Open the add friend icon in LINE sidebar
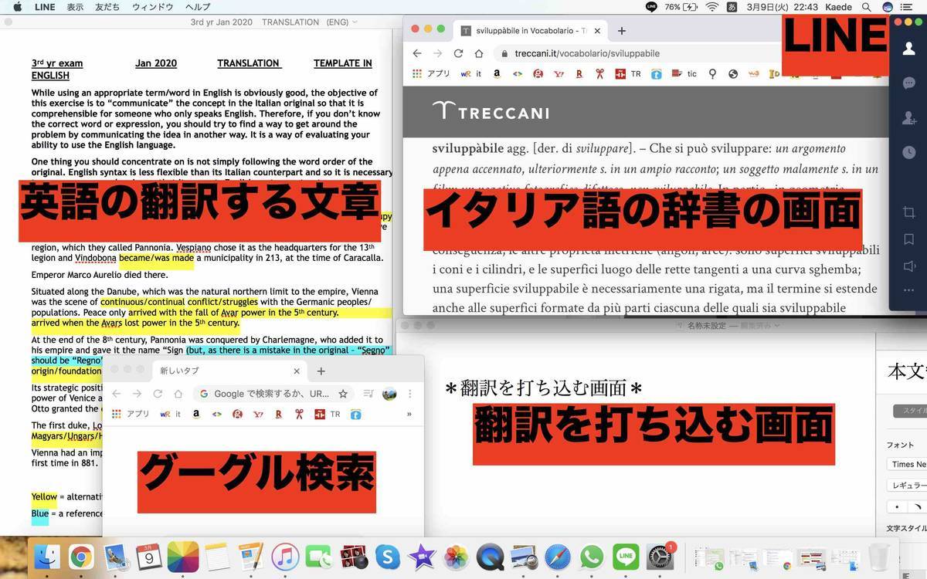927x579 pixels. [x=909, y=118]
